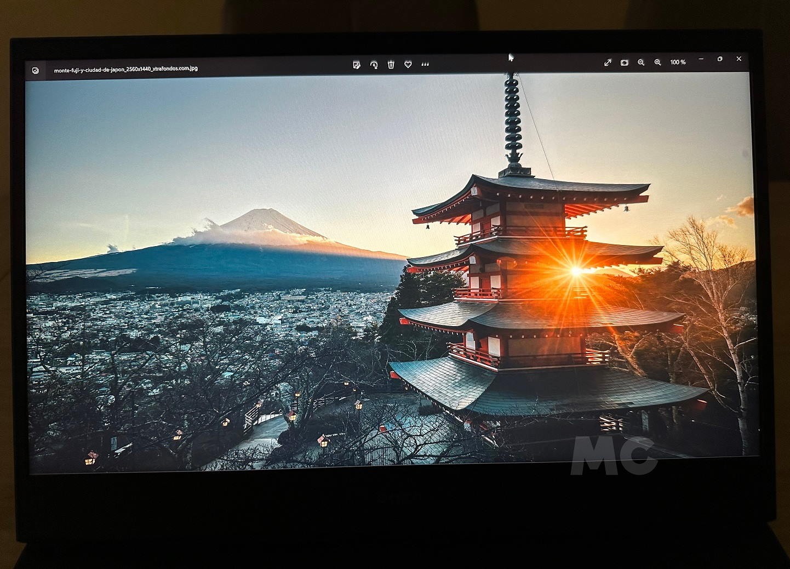Image resolution: width=790 pixels, height=569 pixels.
Task: Click the monte-fuji-y-ciudad-de-japon file name
Action: point(125,70)
